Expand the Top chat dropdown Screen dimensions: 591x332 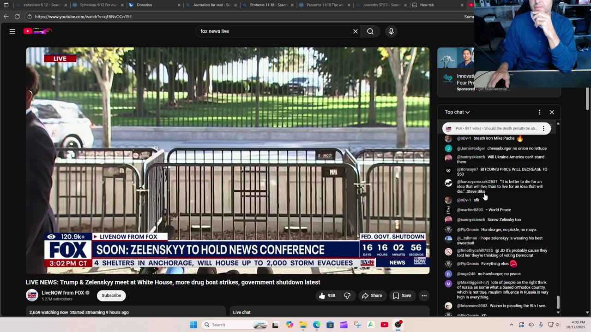click(457, 112)
